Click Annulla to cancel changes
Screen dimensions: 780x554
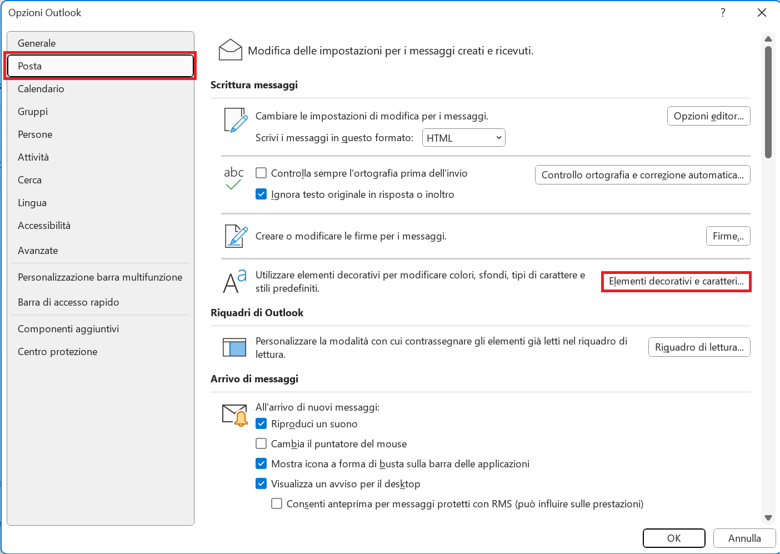click(x=744, y=538)
